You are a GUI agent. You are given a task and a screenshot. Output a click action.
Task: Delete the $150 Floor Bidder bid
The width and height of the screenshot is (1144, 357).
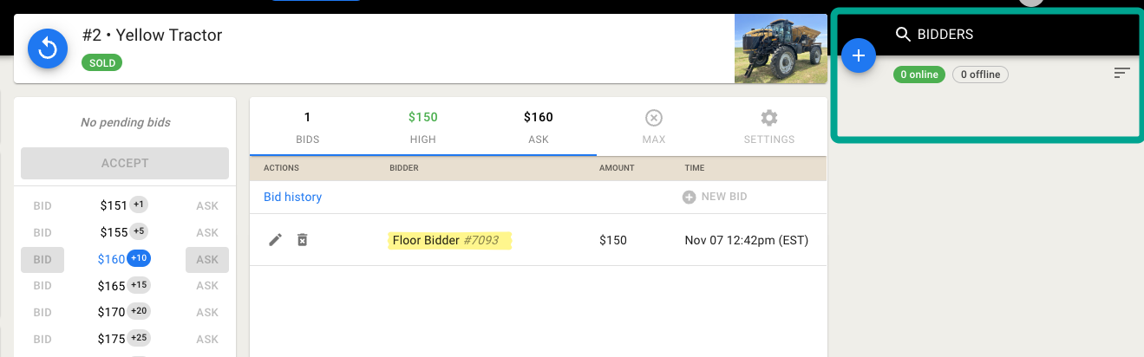302,240
